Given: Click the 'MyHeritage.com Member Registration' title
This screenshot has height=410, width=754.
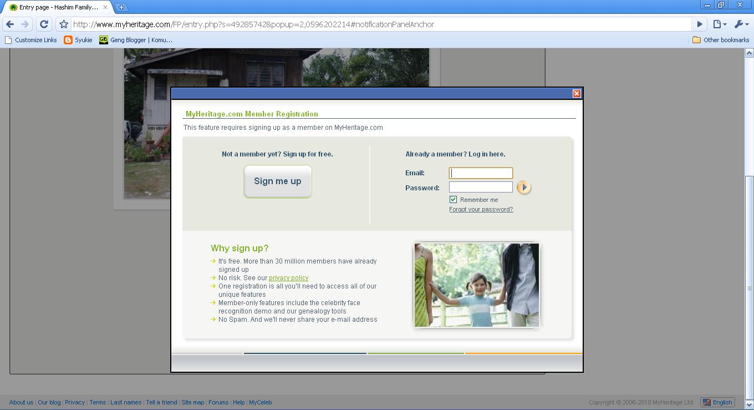Looking at the screenshot, I should [252, 114].
